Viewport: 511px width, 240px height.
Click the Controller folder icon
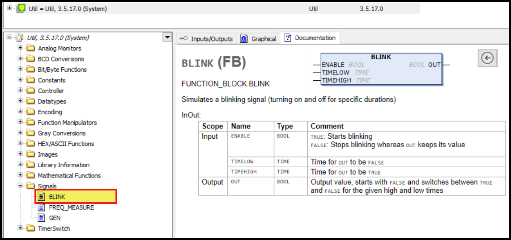click(30, 91)
